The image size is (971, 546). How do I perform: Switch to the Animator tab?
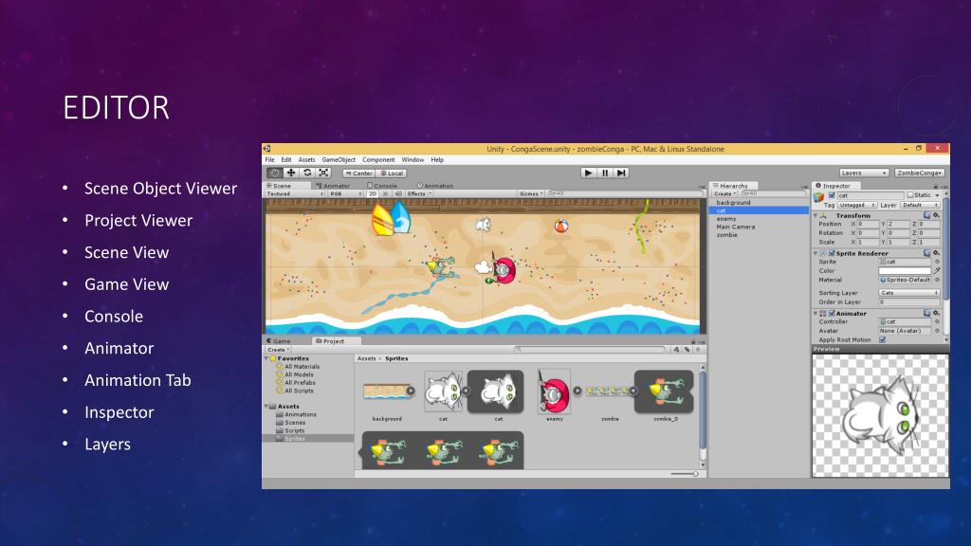[x=333, y=186]
